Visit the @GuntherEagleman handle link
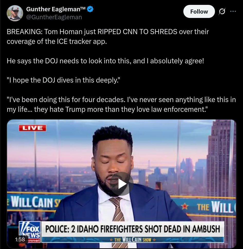The image size is (243, 249). point(54,17)
